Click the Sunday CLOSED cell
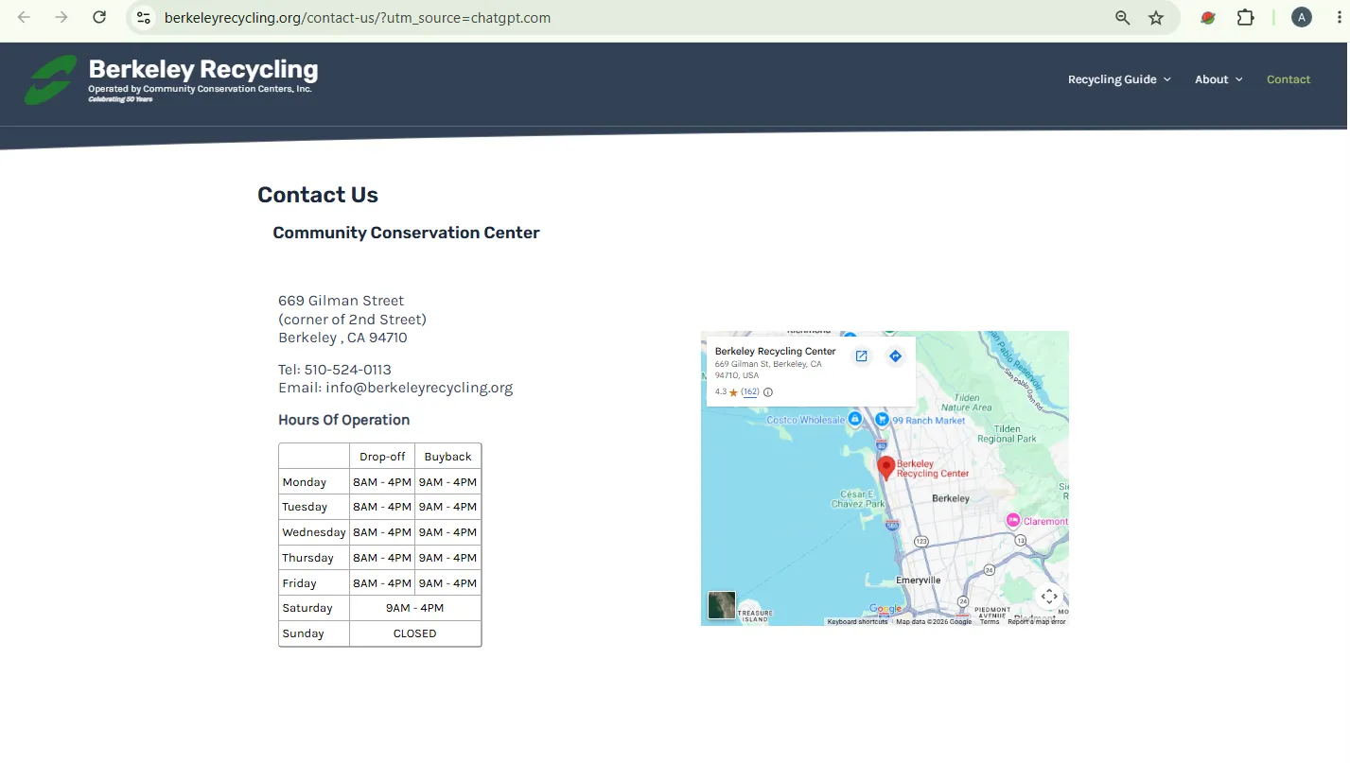The image size is (1350, 763). click(415, 633)
